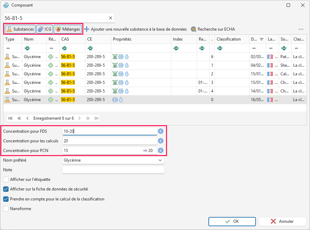The width and height of the screenshot is (310, 230).
Task: Add a new substance to the database
Action: 135,29
